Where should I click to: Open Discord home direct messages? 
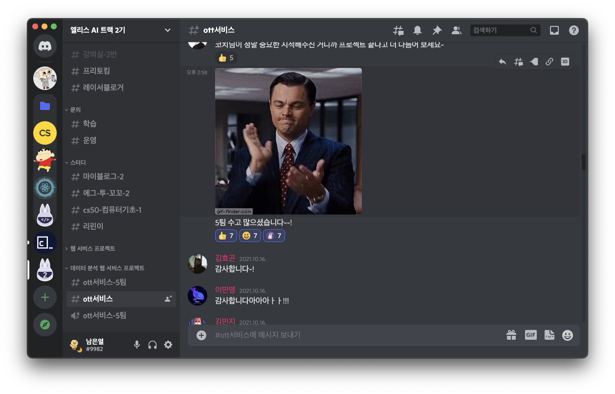point(45,46)
